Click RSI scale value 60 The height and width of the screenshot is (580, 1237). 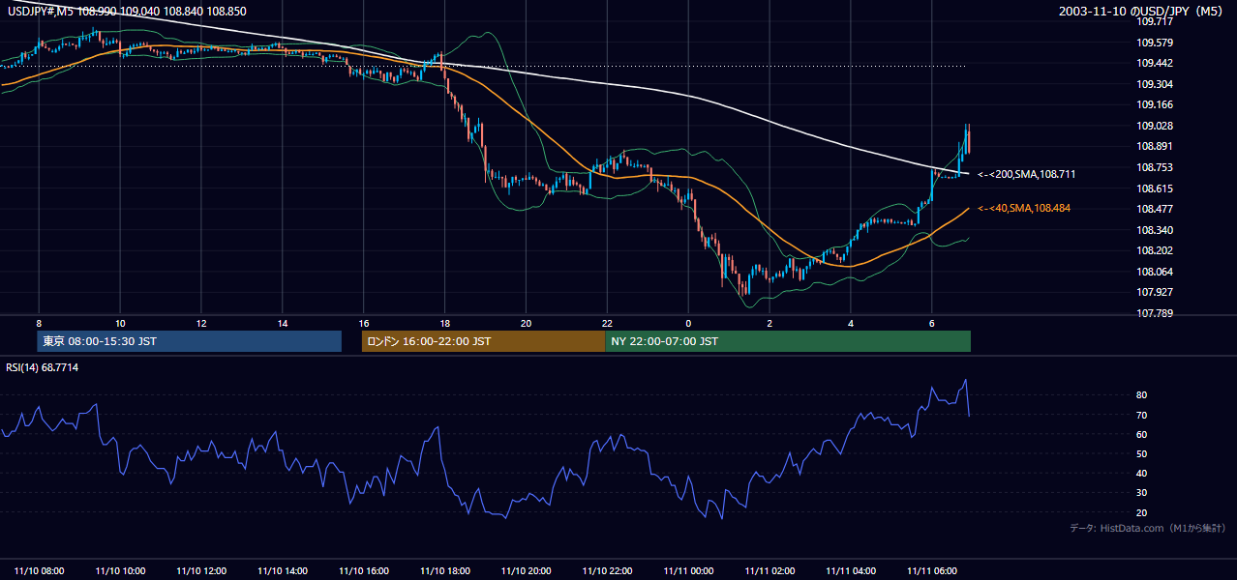1142,434
